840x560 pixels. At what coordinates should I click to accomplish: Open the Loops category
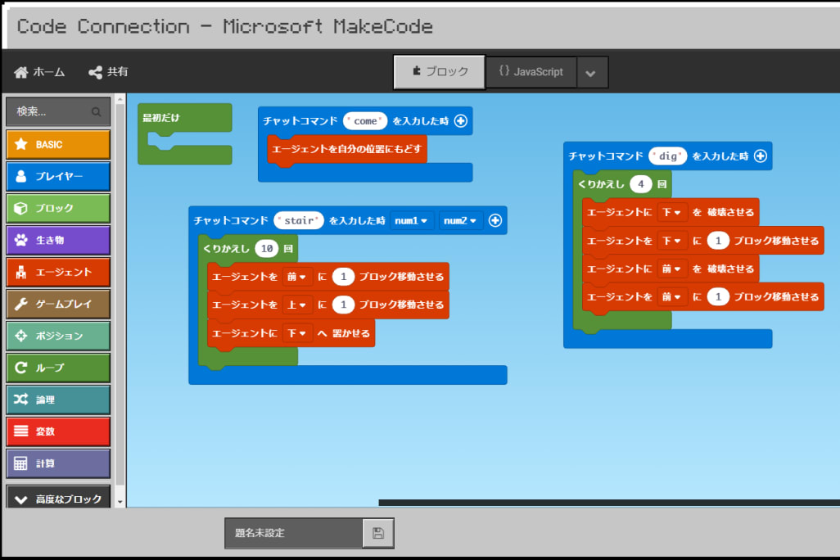58,368
